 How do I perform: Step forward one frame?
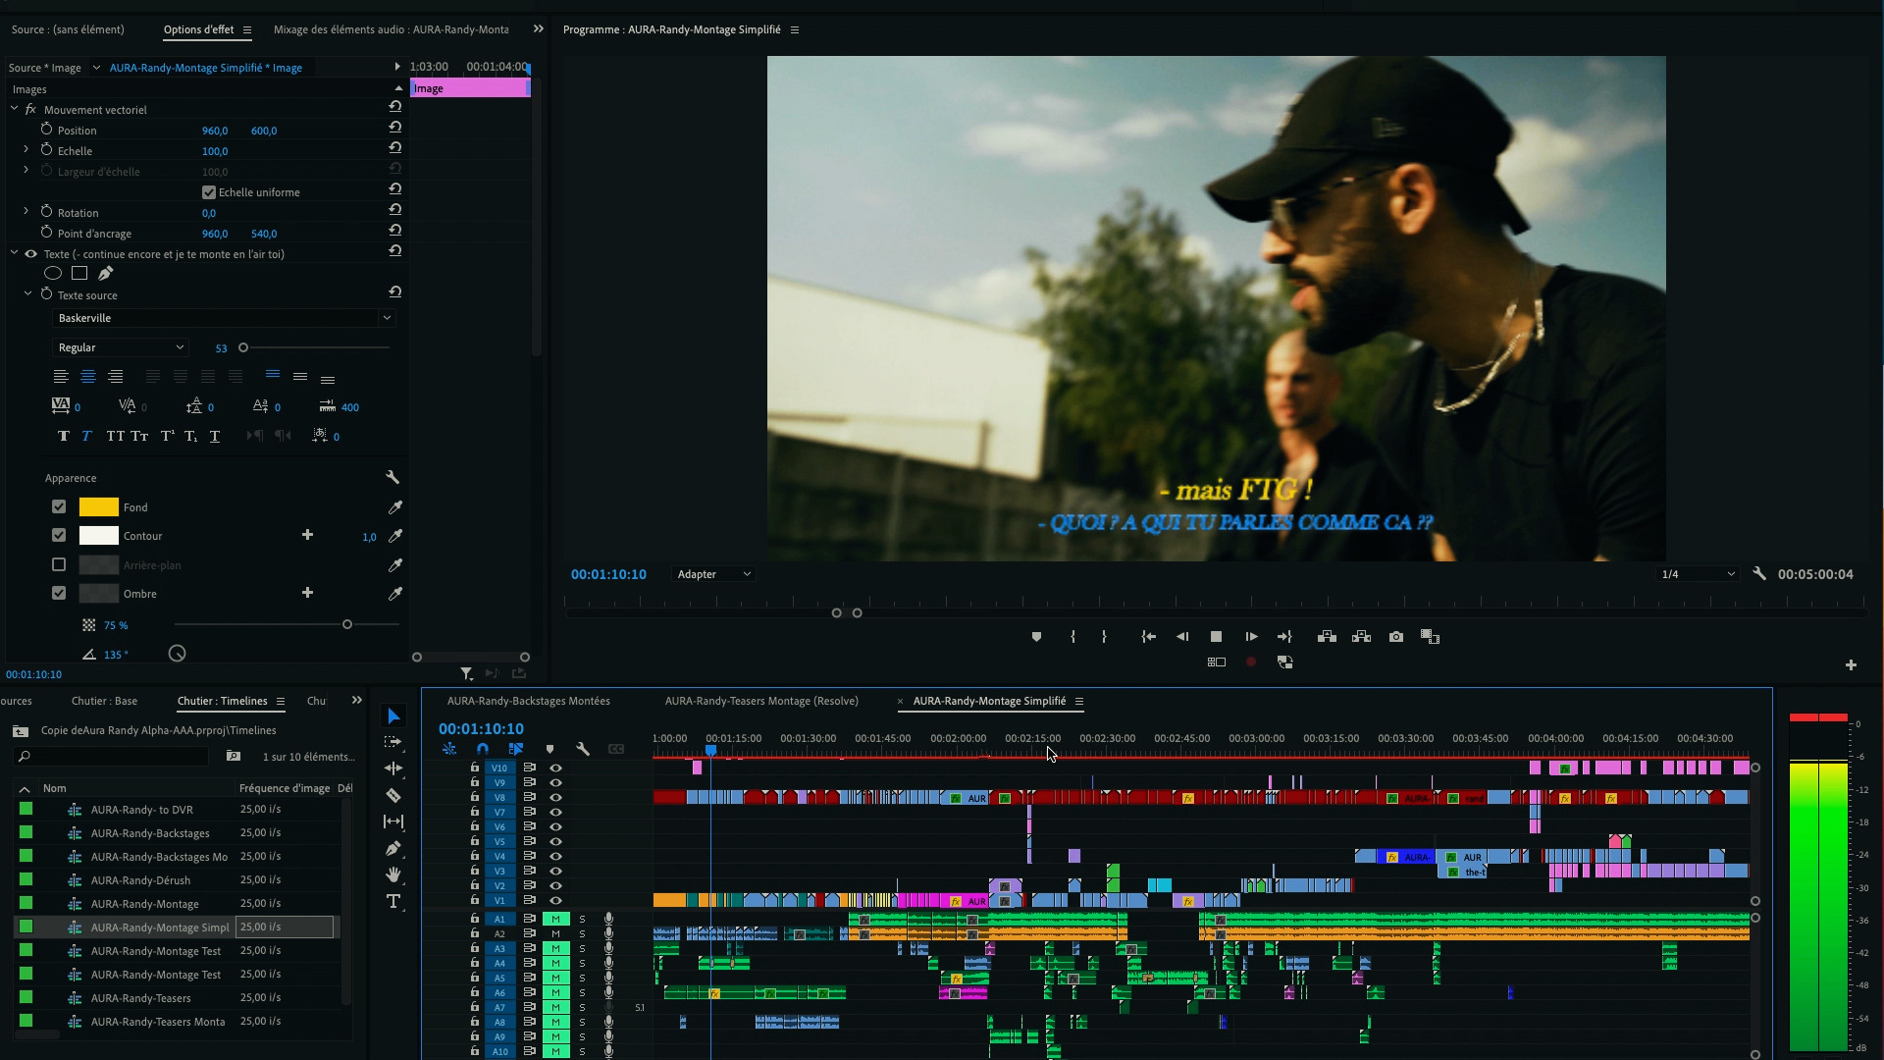point(1251,637)
